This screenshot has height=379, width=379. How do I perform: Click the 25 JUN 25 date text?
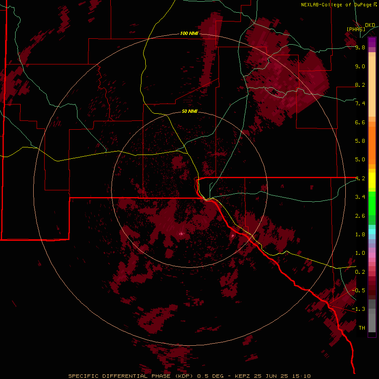(x=271, y=376)
